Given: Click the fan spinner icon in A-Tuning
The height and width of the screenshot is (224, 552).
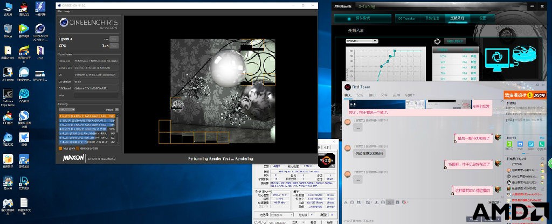Looking at the screenshot, I should 437,41.
